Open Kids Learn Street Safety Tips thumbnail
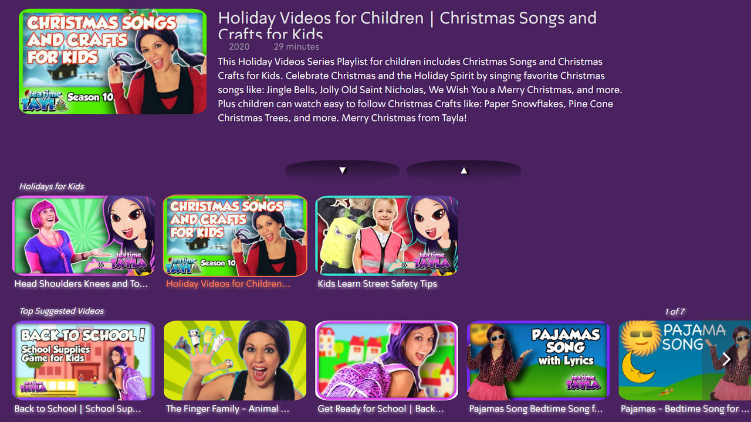751x422 pixels. pos(387,236)
